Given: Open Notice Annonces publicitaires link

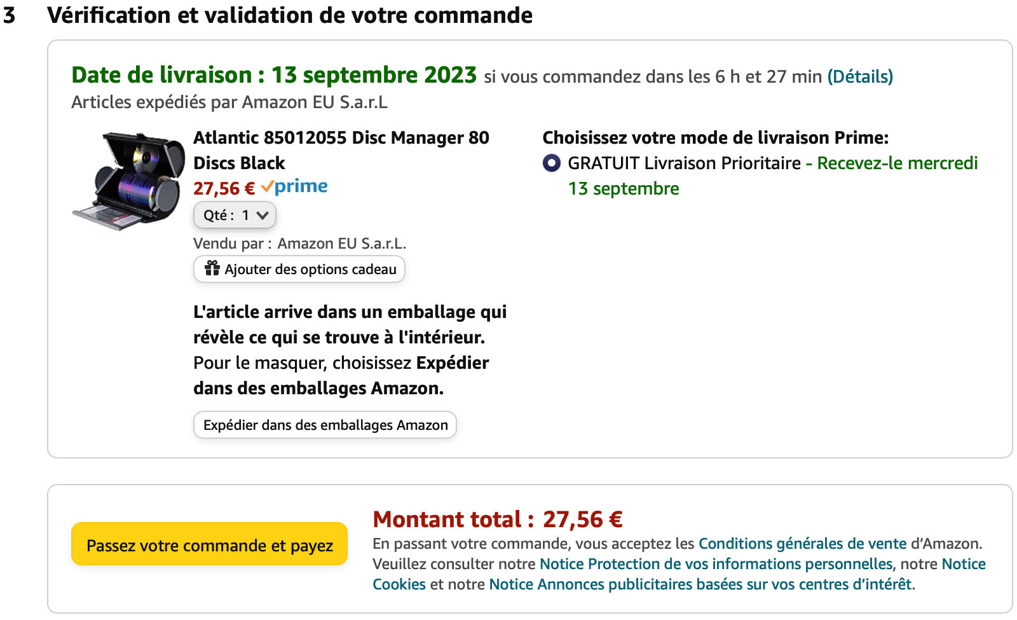Looking at the screenshot, I should (x=700, y=585).
